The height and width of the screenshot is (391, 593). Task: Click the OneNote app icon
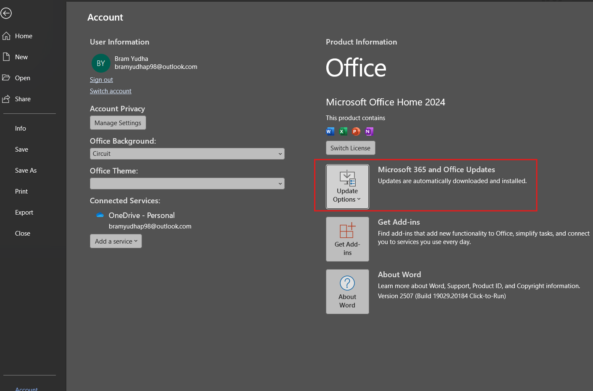click(369, 131)
